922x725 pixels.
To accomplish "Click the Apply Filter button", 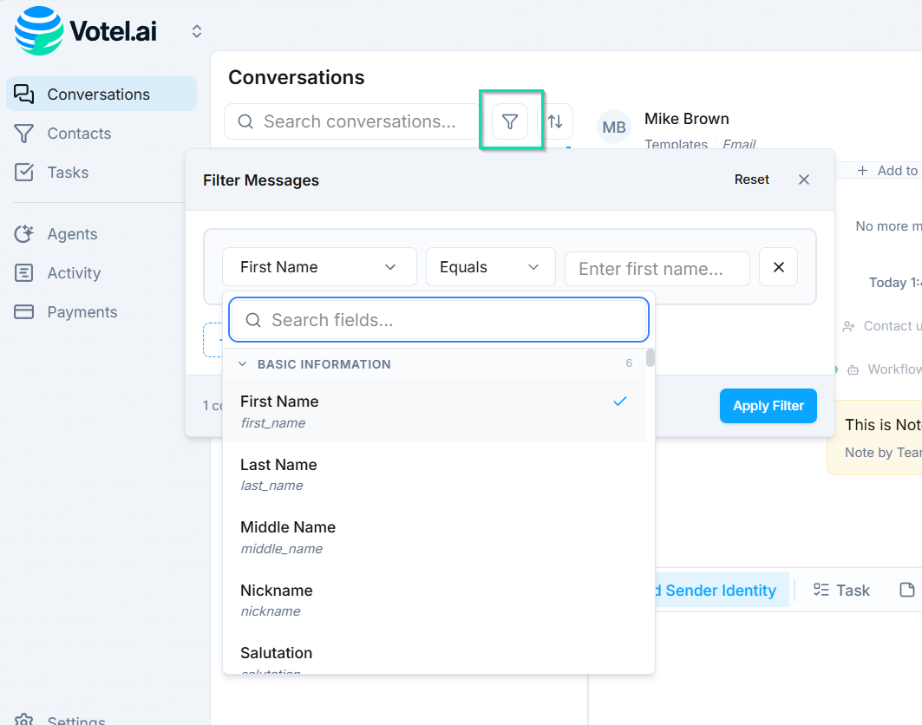I will click(768, 406).
